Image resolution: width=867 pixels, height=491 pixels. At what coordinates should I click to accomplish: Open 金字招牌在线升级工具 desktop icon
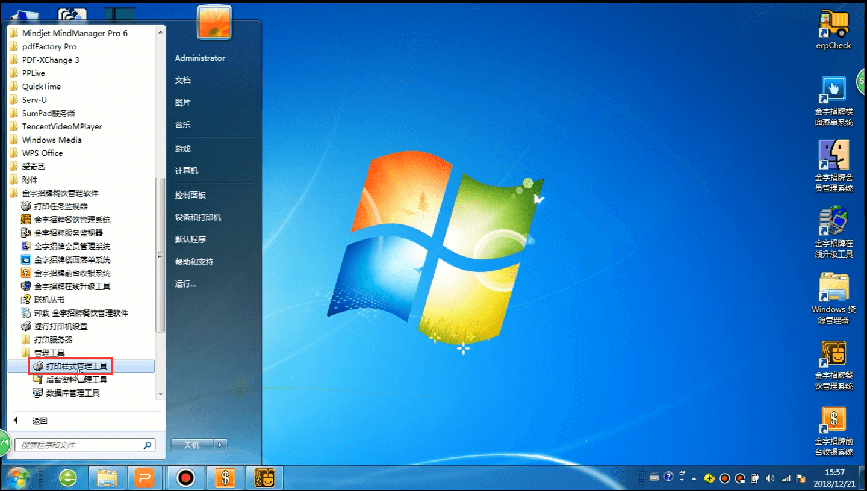tap(834, 232)
